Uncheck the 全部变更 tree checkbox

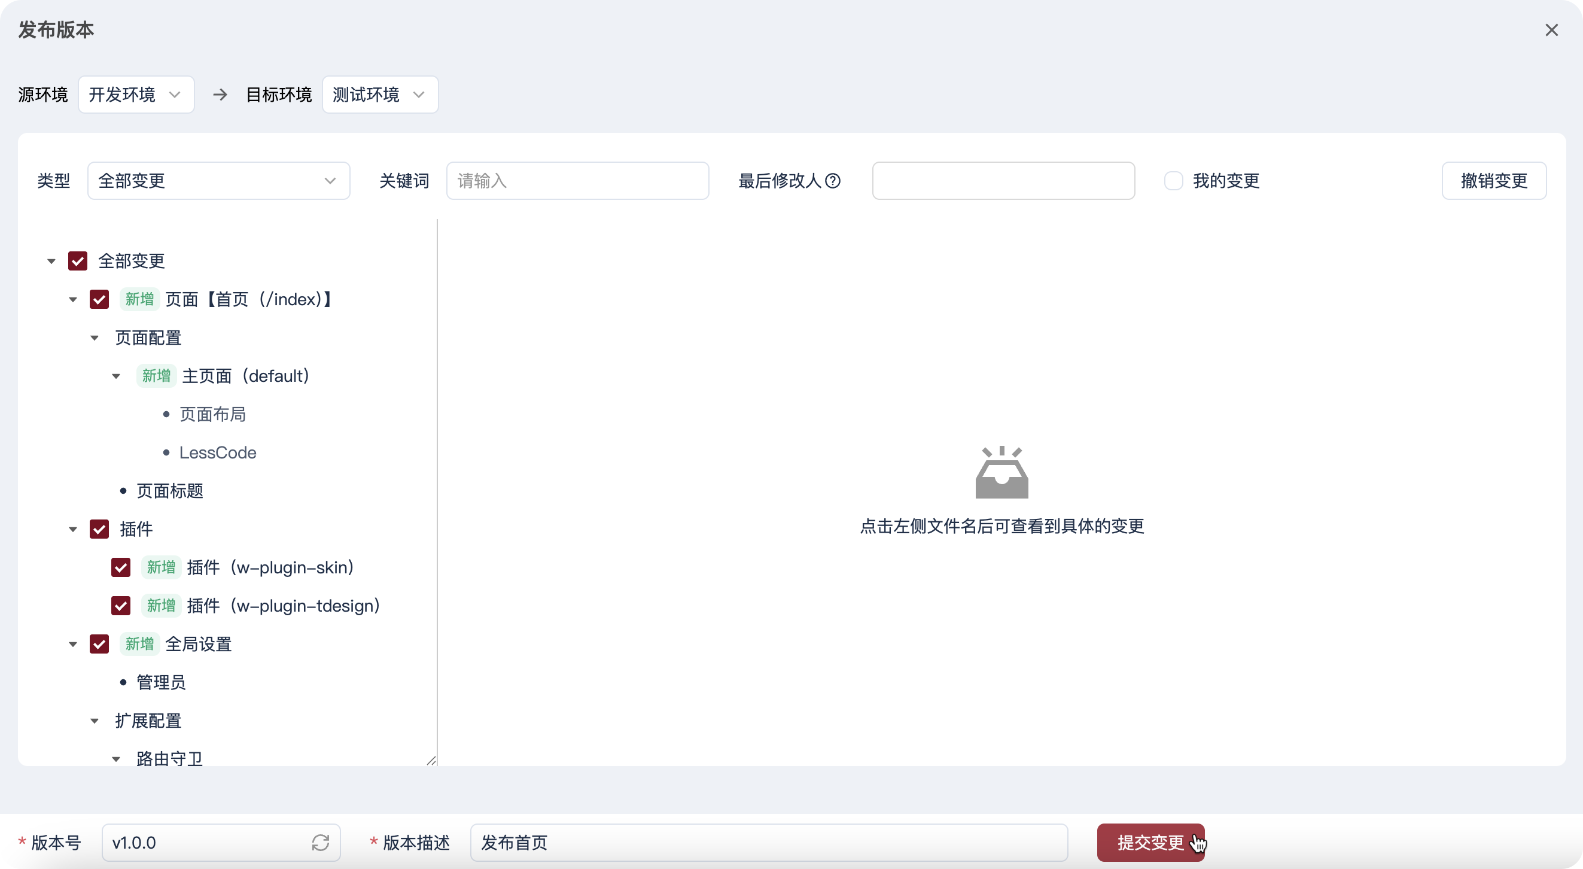click(77, 261)
